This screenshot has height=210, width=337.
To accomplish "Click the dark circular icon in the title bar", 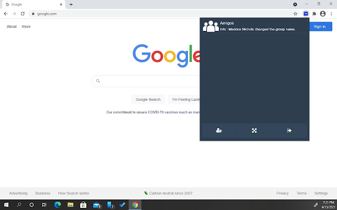I will (295, 4).
